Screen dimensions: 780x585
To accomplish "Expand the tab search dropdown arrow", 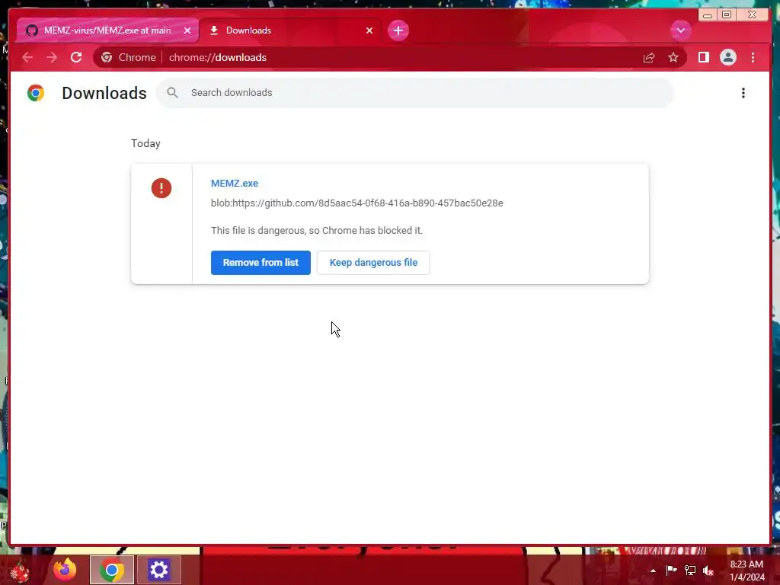I will coord(680,30).
